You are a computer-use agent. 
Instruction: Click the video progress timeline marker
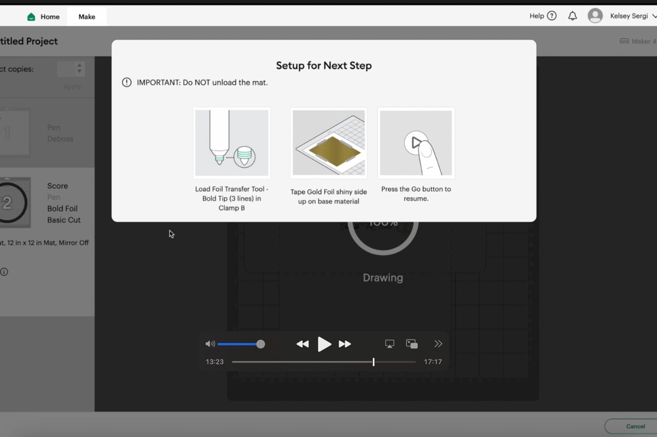[373, 362]
